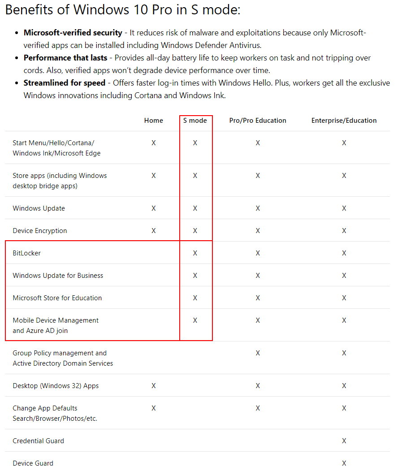Click the Home column header
402x475 pixels.
pyautogui.click(x=153, y=121)
